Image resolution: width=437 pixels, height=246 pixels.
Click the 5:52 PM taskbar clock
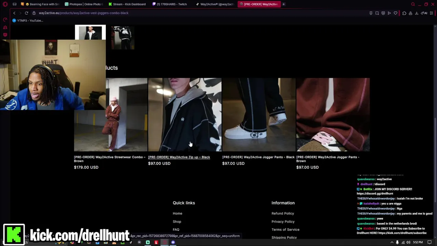coord(418,242)
